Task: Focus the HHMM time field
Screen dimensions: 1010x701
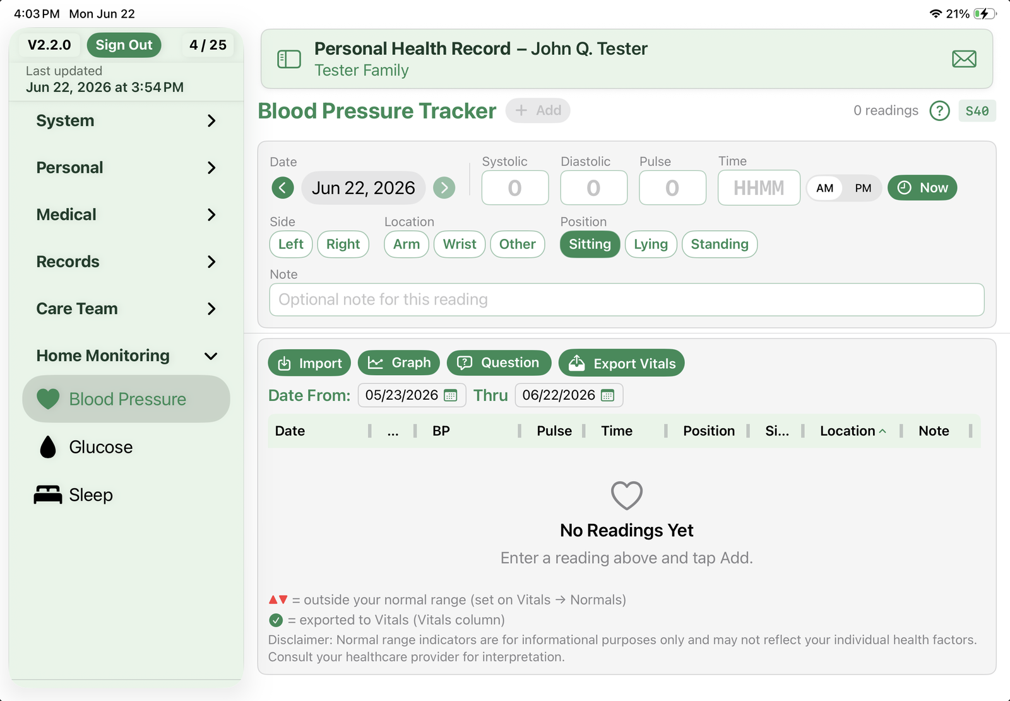Action: 759,188
